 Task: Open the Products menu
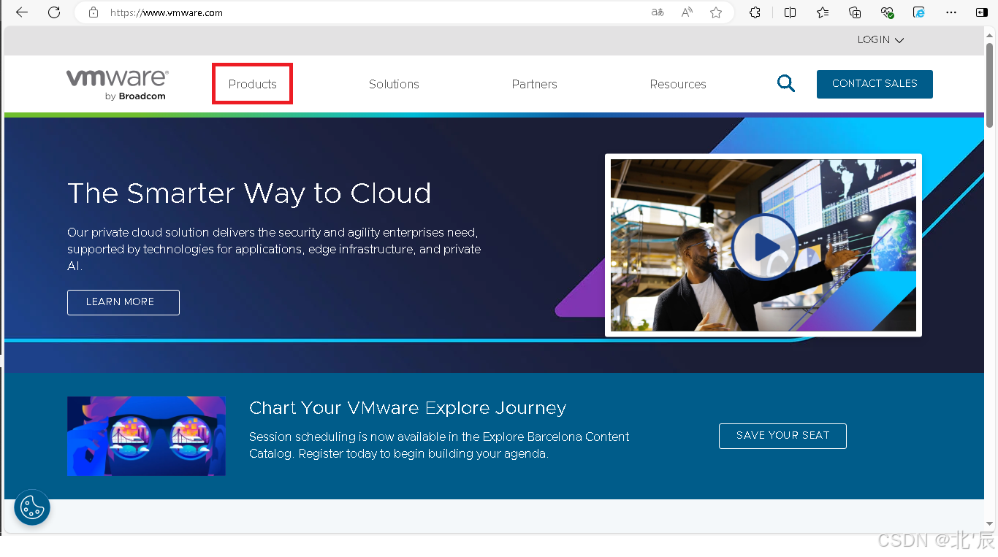[253, 84]
